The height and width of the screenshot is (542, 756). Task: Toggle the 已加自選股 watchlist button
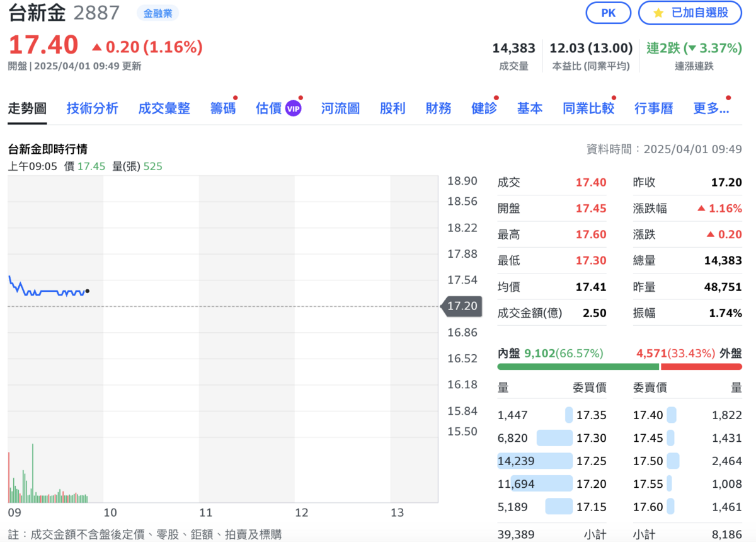click(690, 13)
